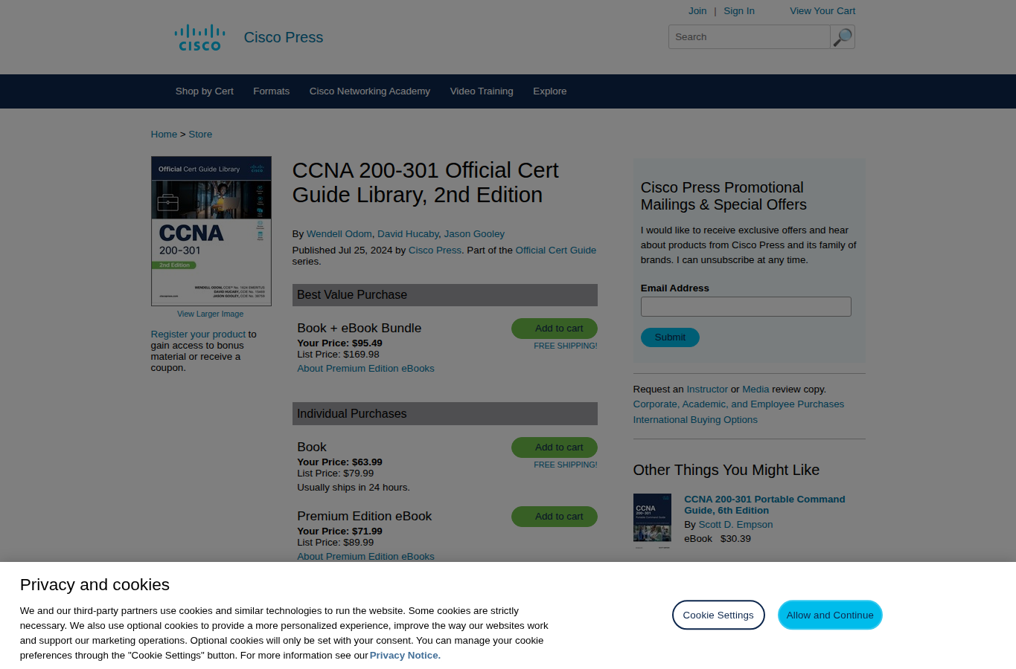1016x669 pixels.
Task: Open author Scott D. Empson's page
Action: (735, 525)
